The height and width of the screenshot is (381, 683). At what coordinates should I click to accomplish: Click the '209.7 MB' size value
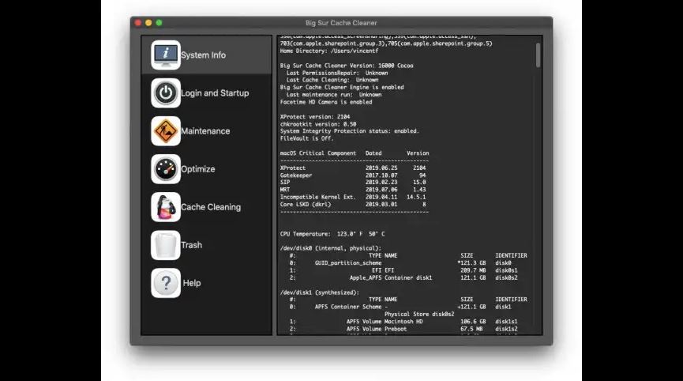473,270
